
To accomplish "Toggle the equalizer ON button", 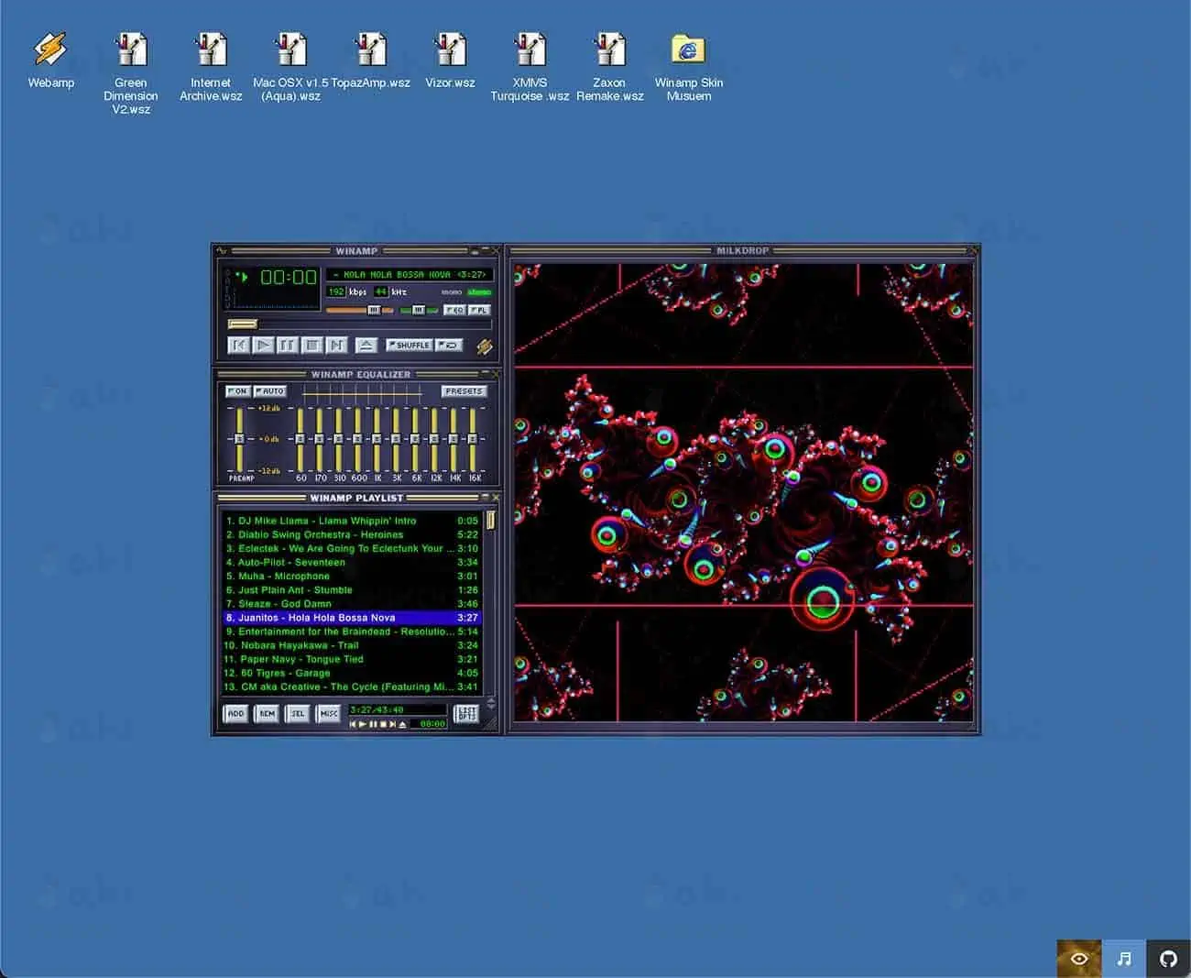I will pyautogui.click(x=237, y=391).
